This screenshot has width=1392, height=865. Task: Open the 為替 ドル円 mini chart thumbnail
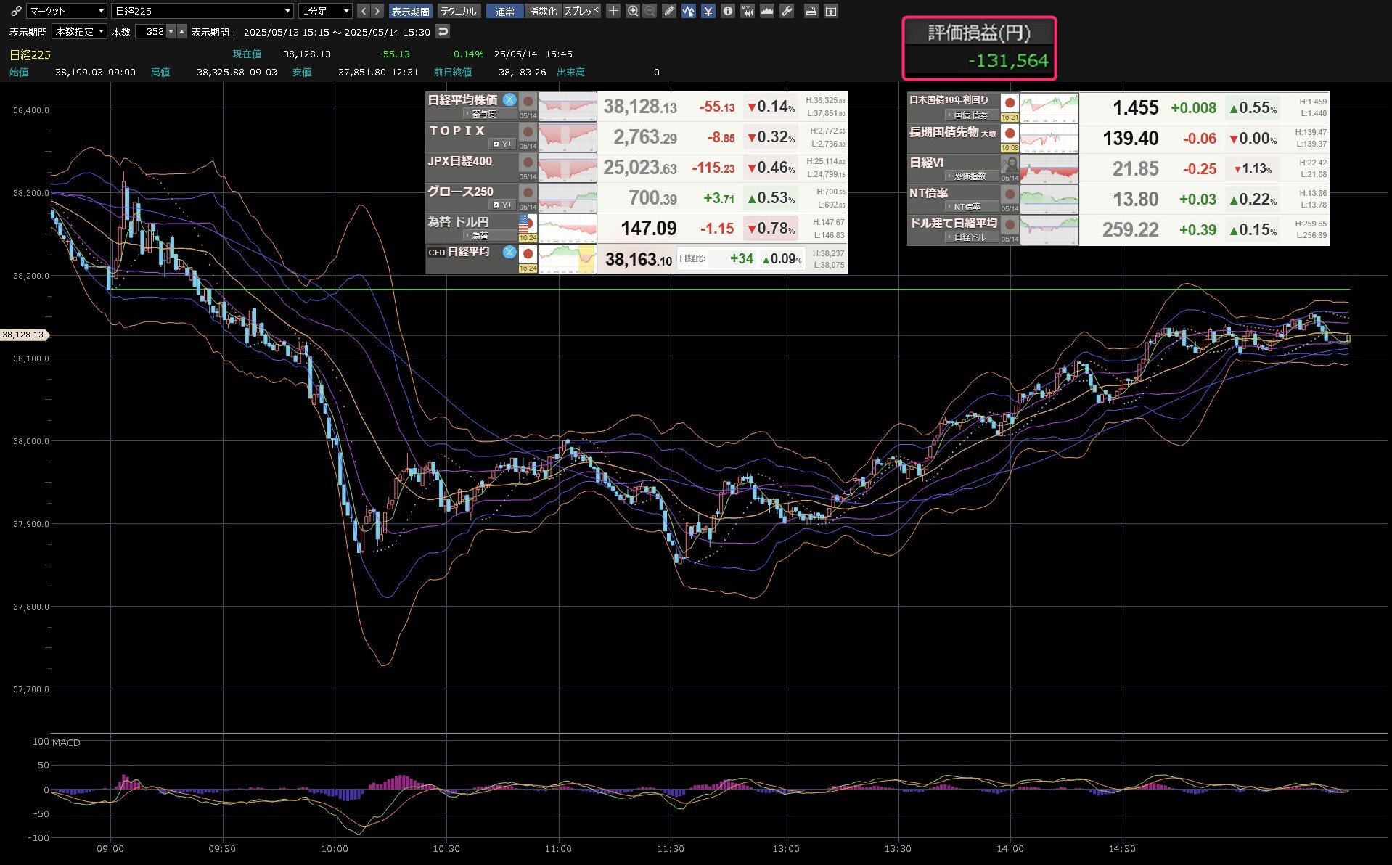pyautogui.click(x=568, y=229)
